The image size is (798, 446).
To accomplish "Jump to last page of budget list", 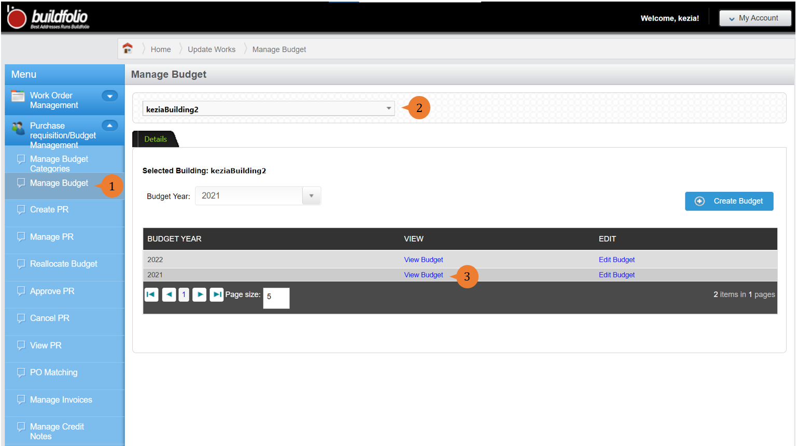I will point(217,295).
